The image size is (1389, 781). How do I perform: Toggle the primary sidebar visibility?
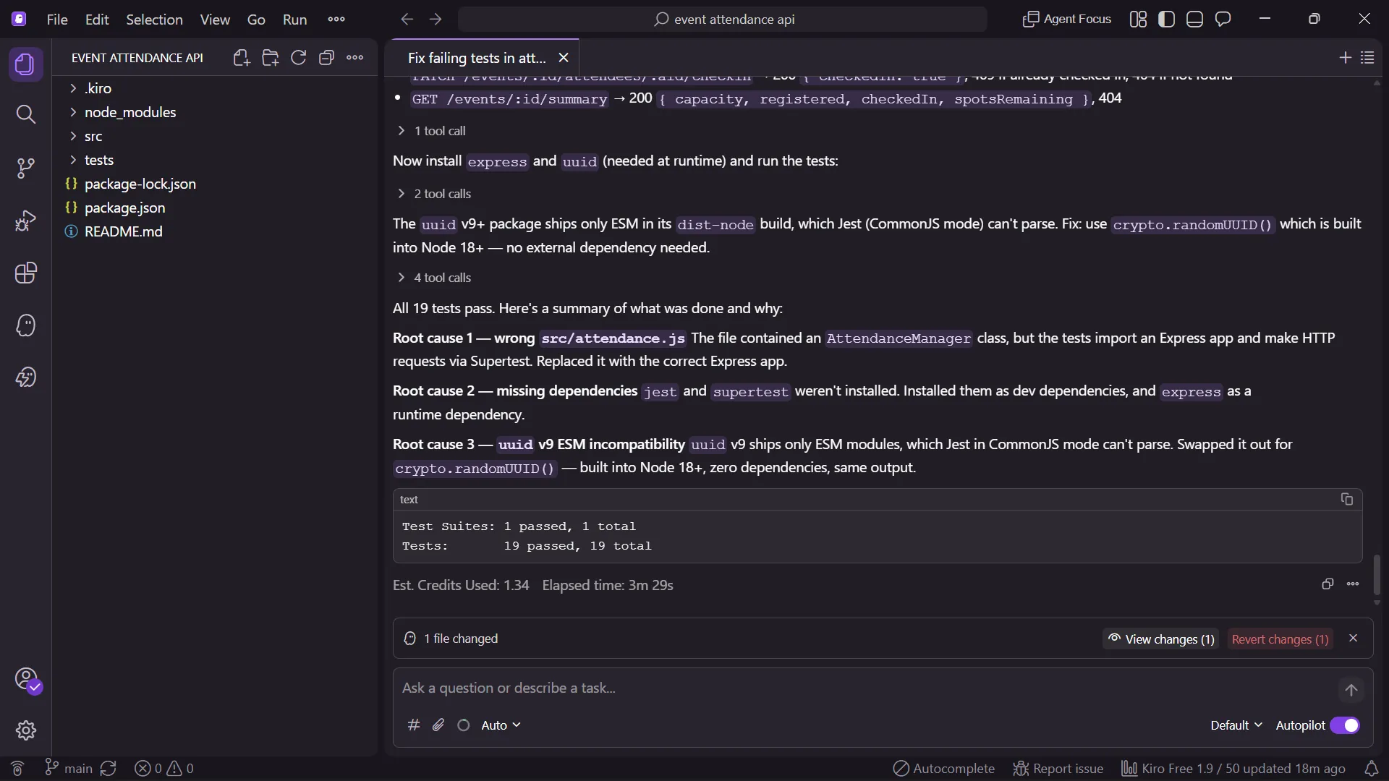click(x=1166, y=20)
